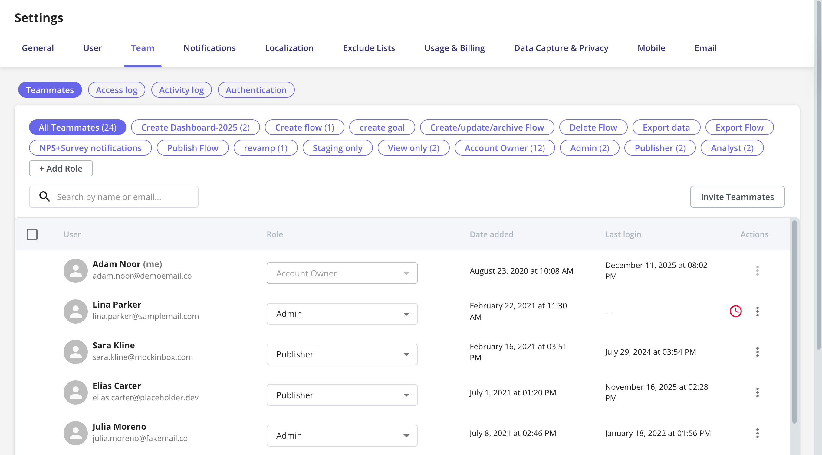Click the search magnifier icon
The width and height of the screenshot is (822, 455).
click(x=44, y=197)
